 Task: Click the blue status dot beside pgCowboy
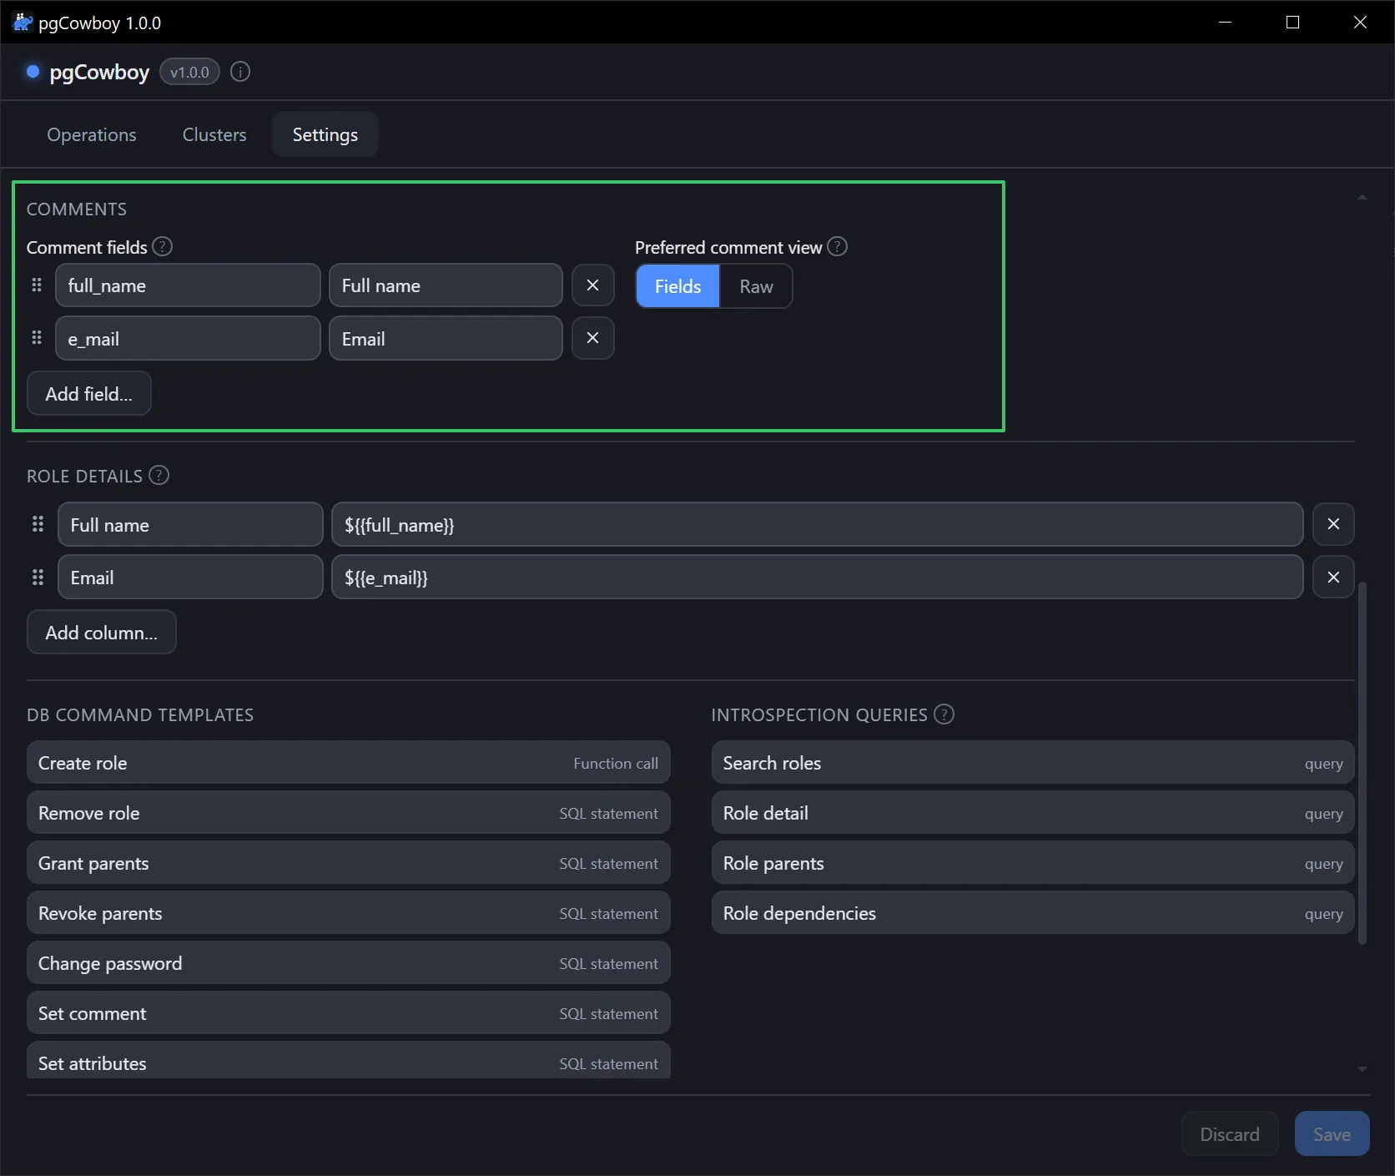(33, 72)
